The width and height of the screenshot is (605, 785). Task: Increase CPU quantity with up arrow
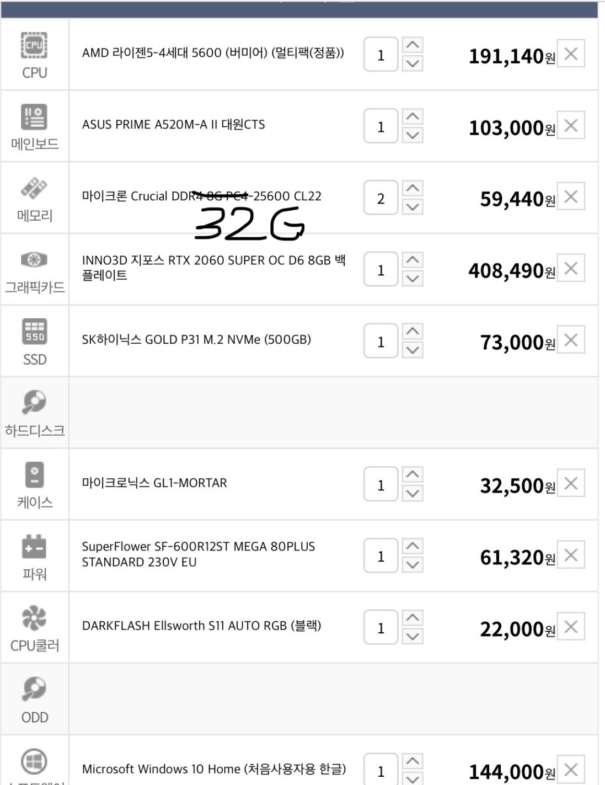[x=413, y=45]
